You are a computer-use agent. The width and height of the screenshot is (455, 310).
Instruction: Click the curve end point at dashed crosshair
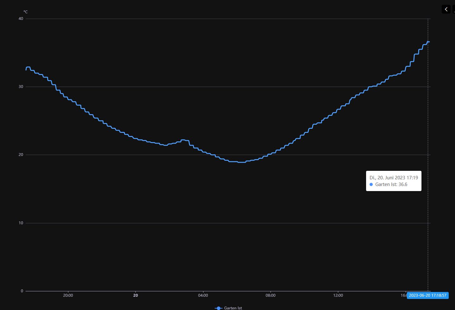click(x=428, y=42)
